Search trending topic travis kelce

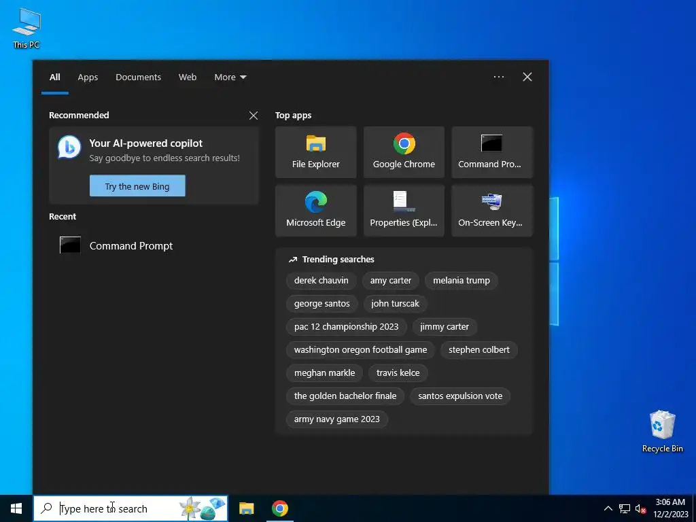pyautogui.click(x=398, y=373)
